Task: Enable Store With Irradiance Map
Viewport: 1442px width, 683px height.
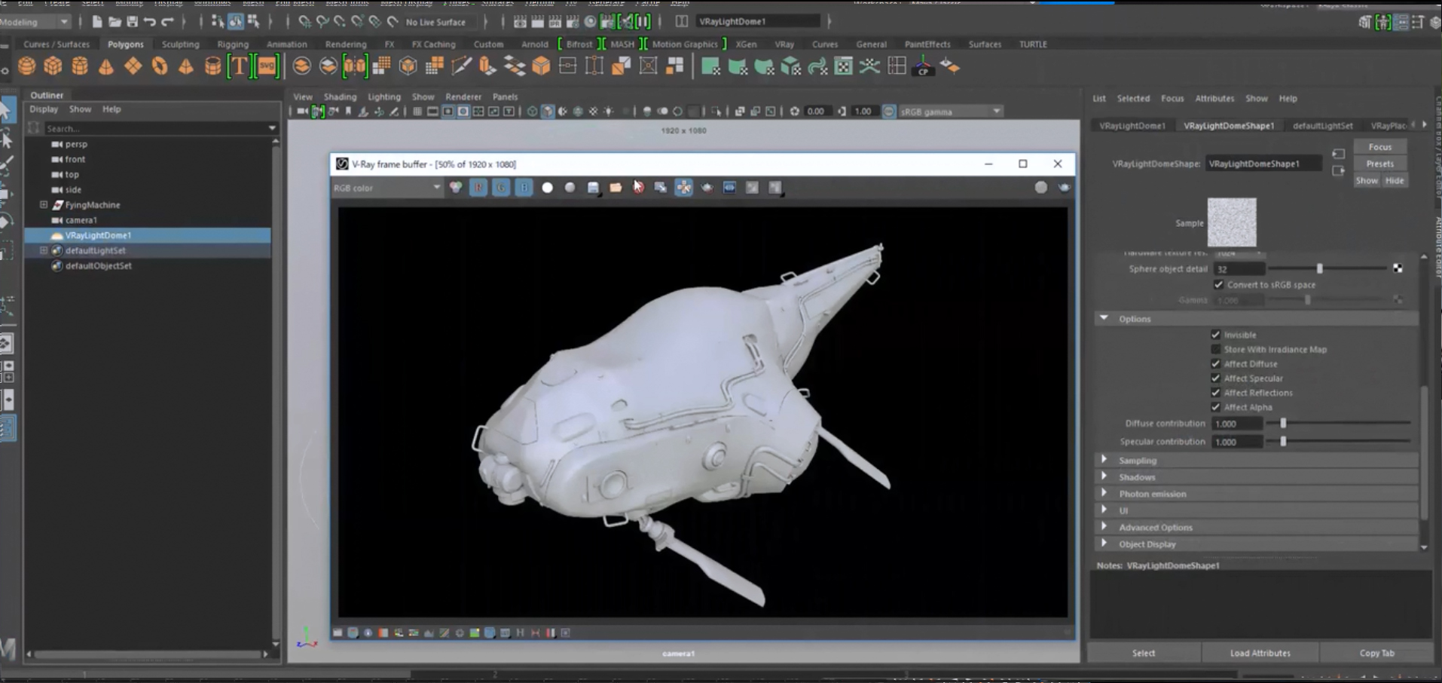Action: [x=1216, y=349]
